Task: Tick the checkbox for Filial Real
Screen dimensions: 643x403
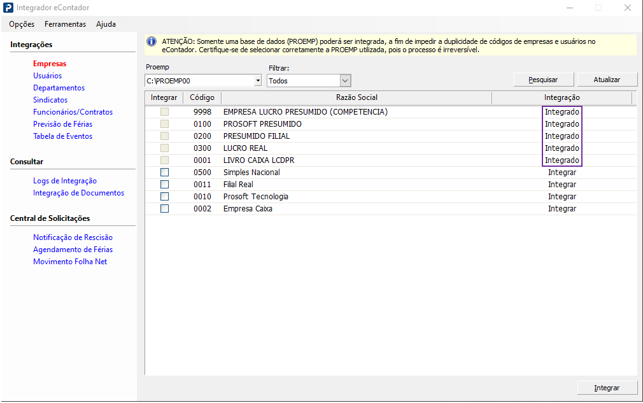Action: (165, 185)
